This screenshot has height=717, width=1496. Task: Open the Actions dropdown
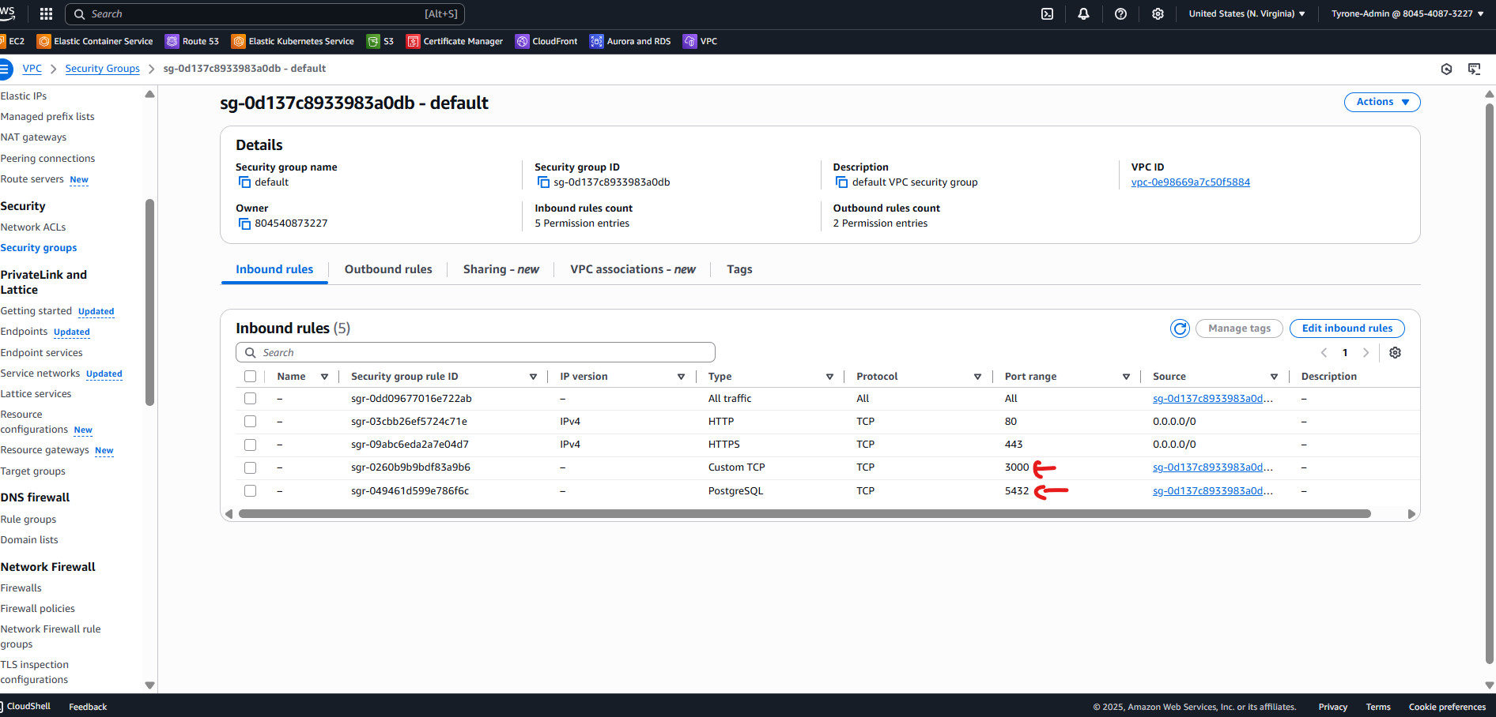pyautogui.click(x=1381, y=102)
